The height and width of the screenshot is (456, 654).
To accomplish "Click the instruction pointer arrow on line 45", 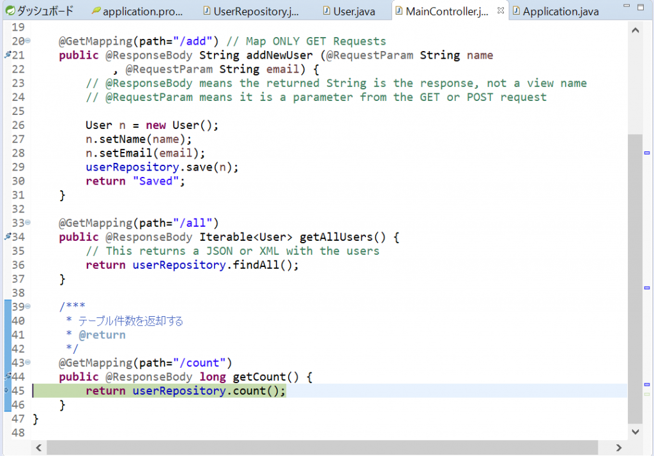I will [x=7, y=390].
